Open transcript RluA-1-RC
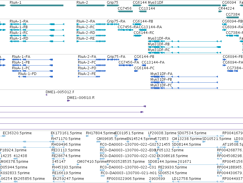This screenshot has height=183, width=243. point(37,36)
